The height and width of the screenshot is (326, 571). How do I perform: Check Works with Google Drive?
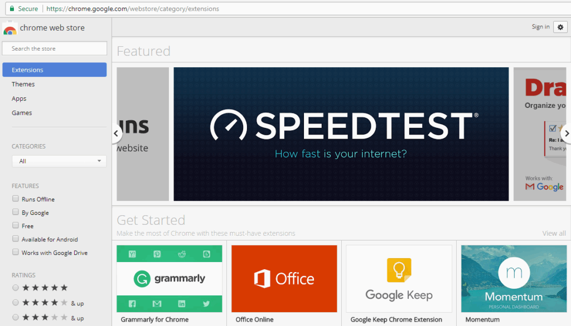[x=15, y=252]
